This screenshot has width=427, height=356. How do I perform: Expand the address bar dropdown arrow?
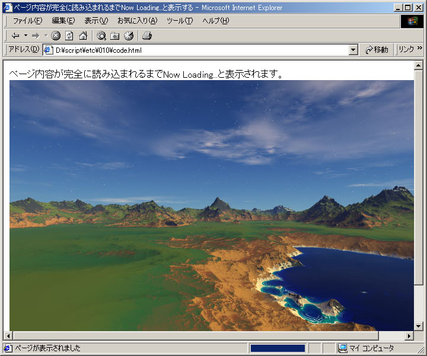click(353, 50)
